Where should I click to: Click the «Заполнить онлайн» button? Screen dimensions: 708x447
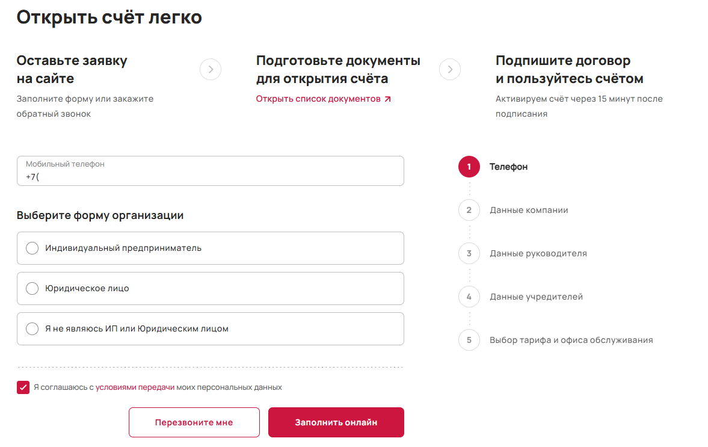pyautogui.click(x=336, y=422)
